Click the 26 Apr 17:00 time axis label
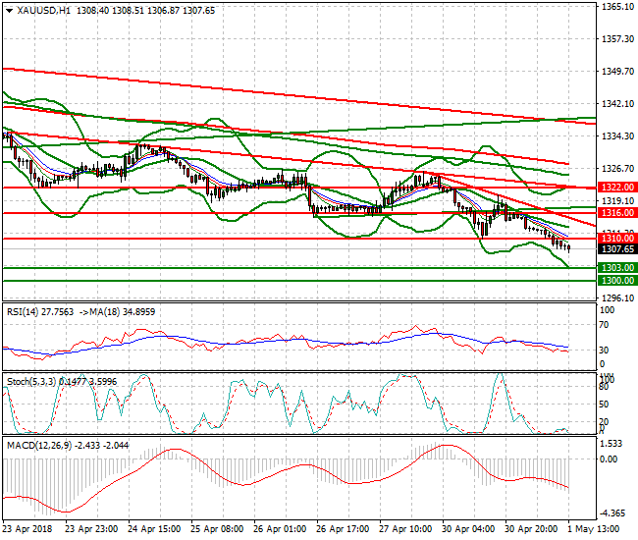 point(343,529)
